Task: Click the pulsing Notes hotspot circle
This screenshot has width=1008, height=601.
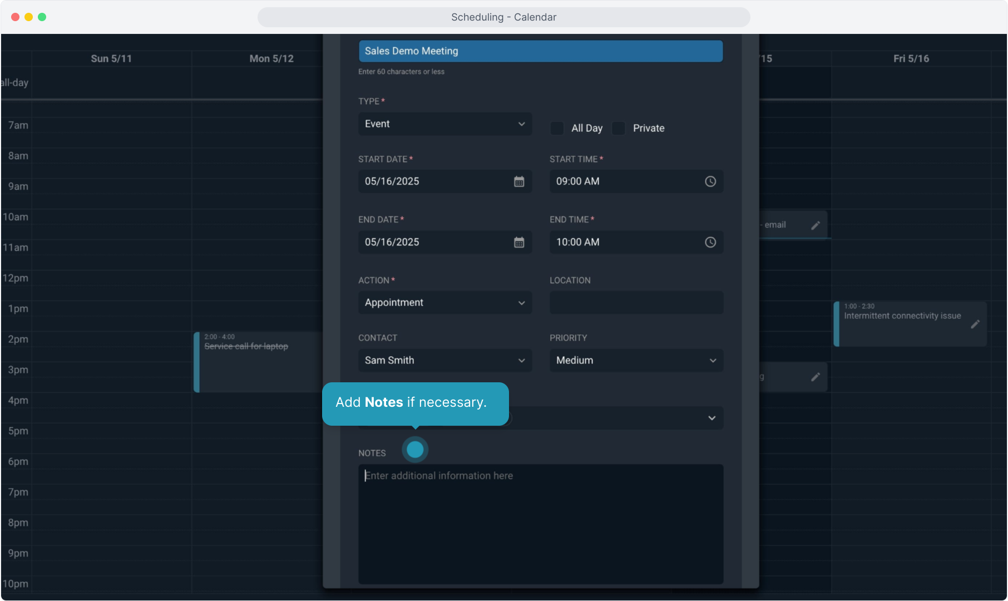Action: point(415,450)
